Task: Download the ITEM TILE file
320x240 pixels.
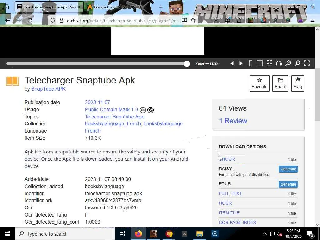Action: coord(229,213)
